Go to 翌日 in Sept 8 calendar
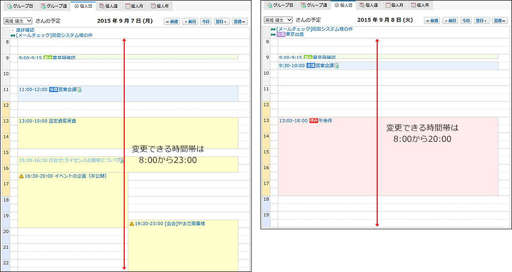 pyautogui.click(x=482, y=21)
